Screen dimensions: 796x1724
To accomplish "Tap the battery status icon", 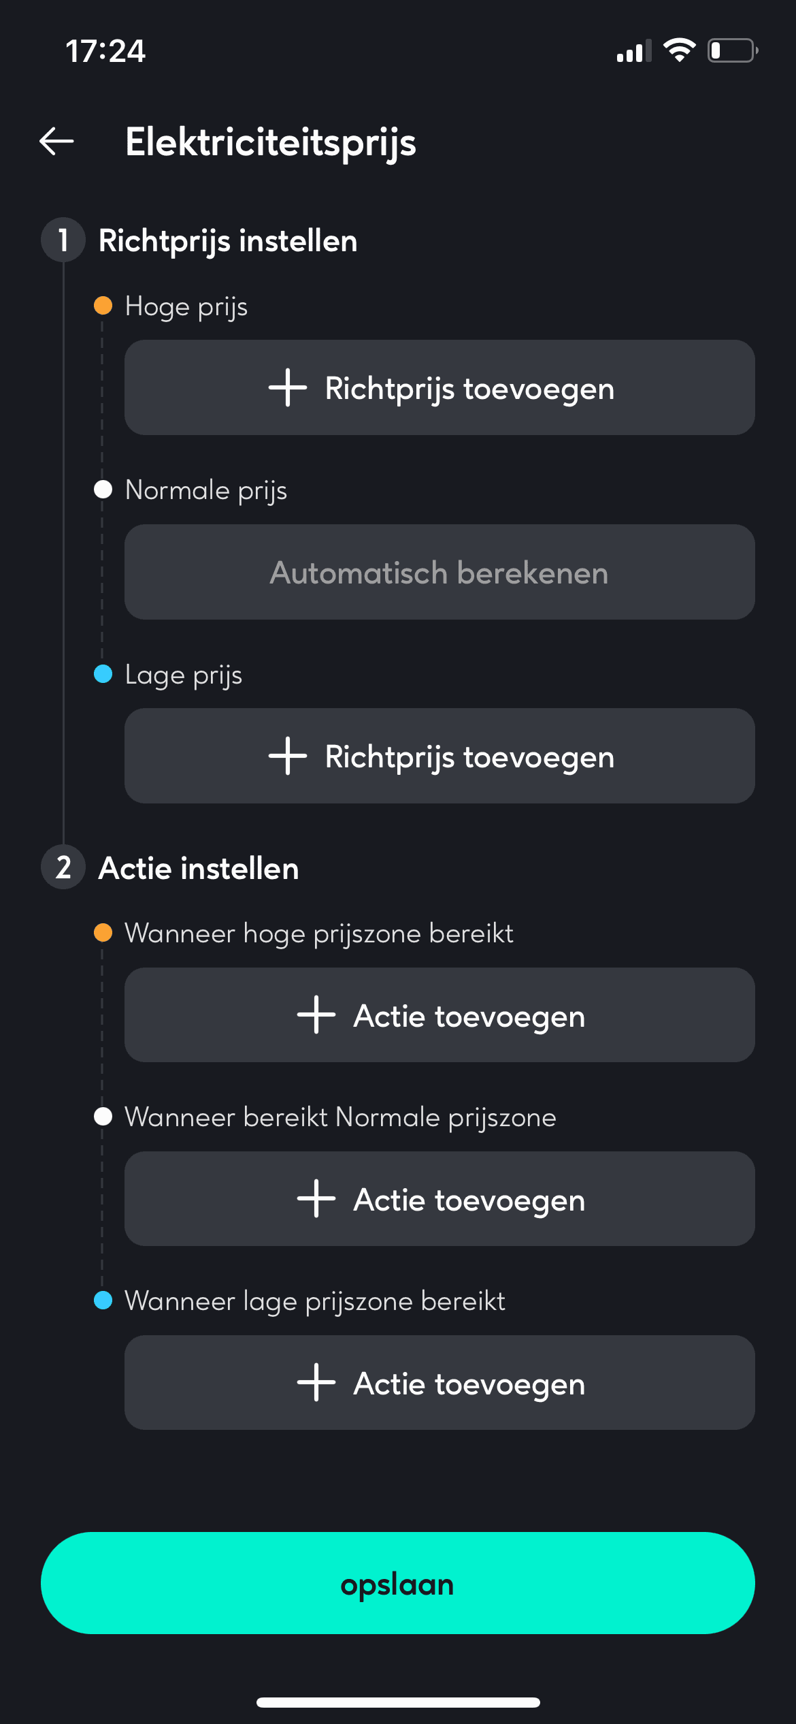I will [x=732, y=50].
